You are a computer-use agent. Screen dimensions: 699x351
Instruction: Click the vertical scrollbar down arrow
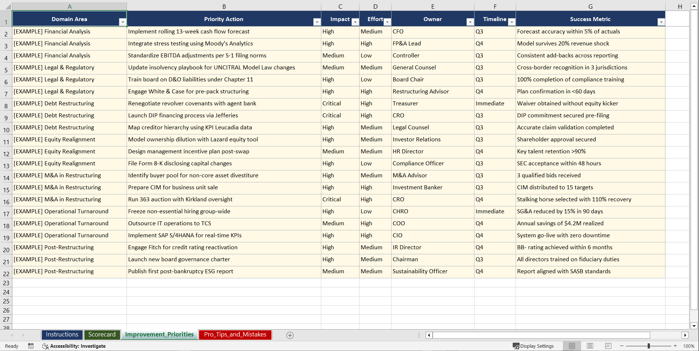point(694,326)
